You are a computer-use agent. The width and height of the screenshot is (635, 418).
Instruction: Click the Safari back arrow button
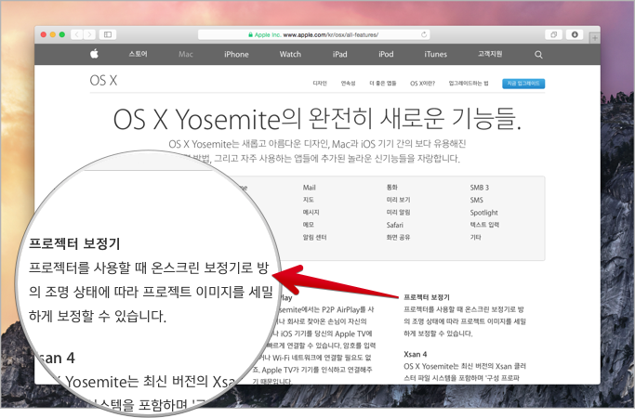point(77,34)
